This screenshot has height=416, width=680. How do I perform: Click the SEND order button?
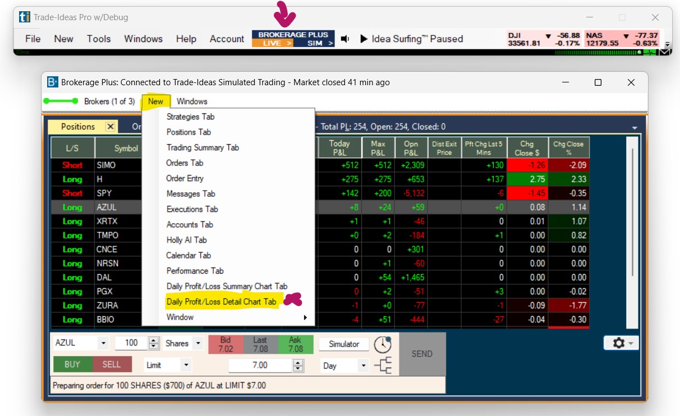click(422, 354)
